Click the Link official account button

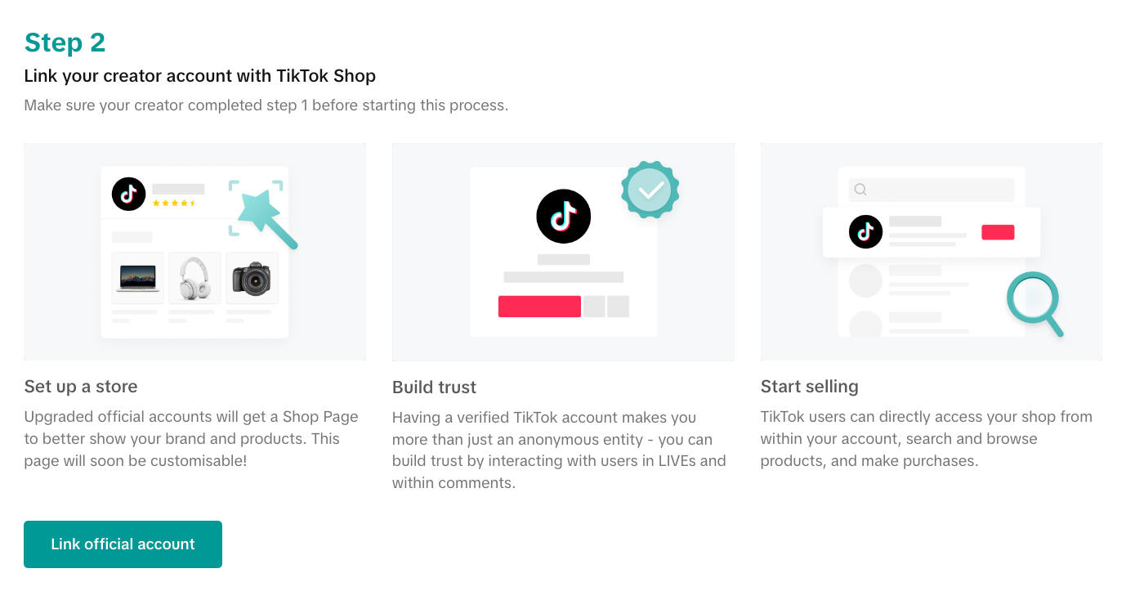pyautogui.click(x=123, y=544)
